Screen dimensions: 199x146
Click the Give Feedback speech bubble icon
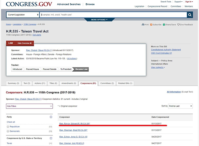[178, 25]
